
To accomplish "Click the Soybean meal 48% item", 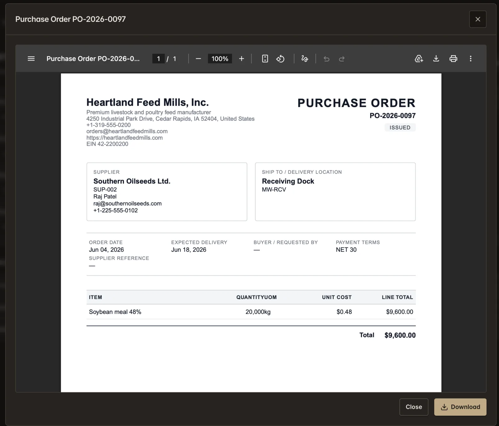I will click(115, 312).
